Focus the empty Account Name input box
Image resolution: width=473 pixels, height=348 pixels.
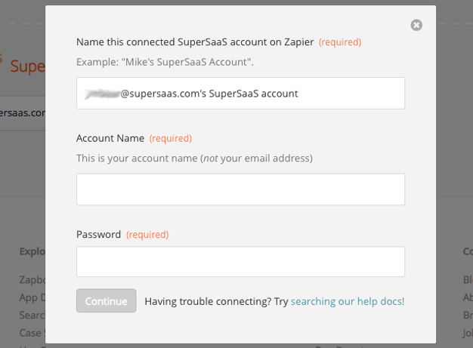pyautogui.click(x=240, y=189)
